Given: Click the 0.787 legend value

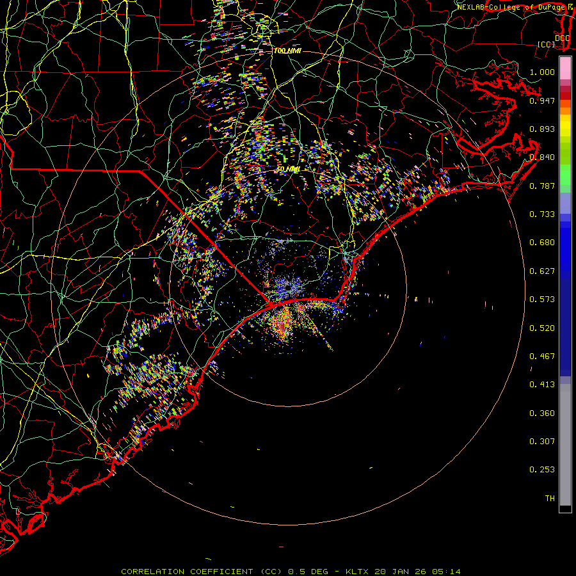Looking at the screenshot, I should 542,186.
